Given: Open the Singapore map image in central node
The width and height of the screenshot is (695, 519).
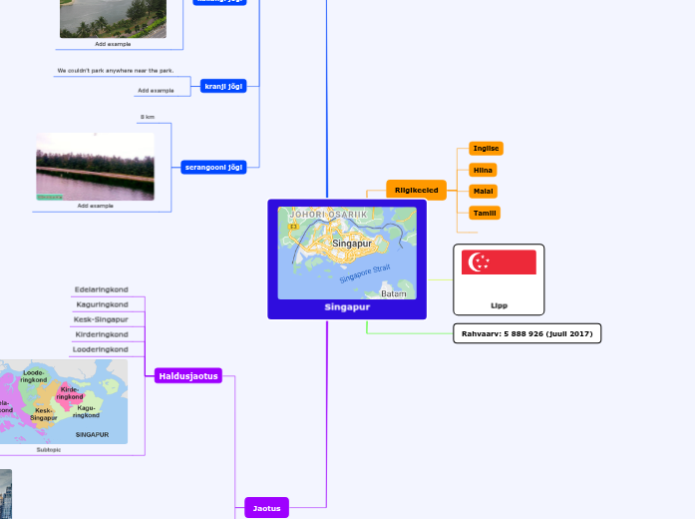Looking at the screenshot, I should (x=347, y=253).
